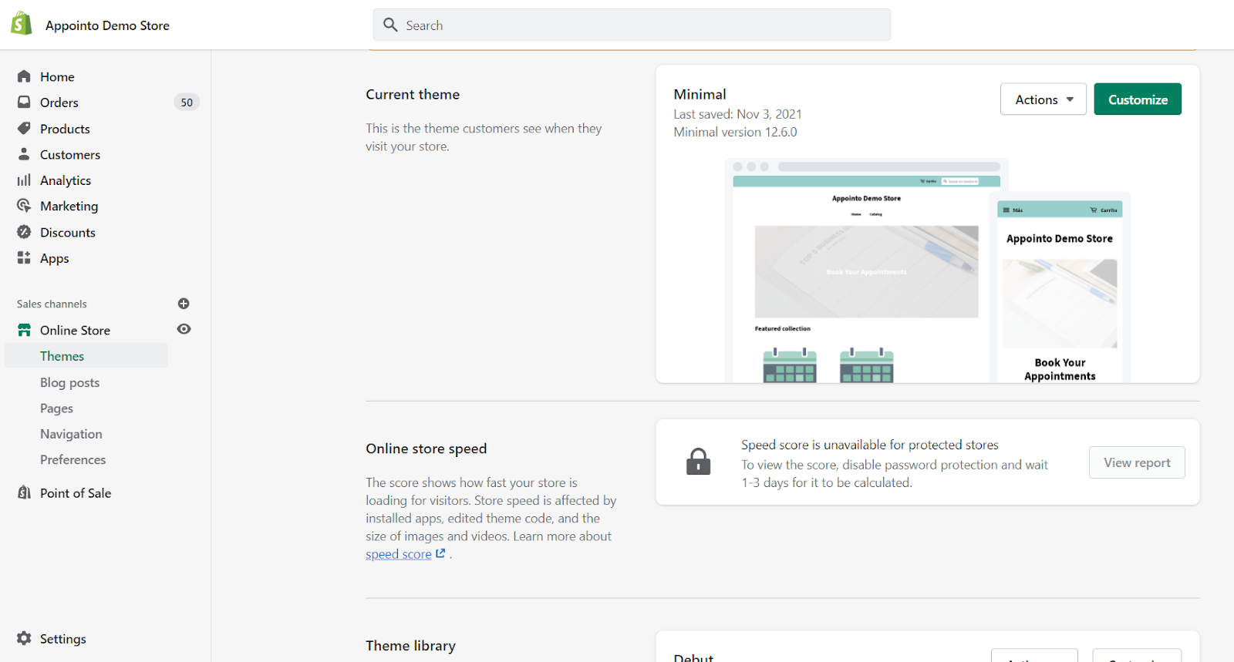Image resolution: width=1234 pixels, height=662 pixels.
Task: Focus the Search input field
Action: [632, 25]
